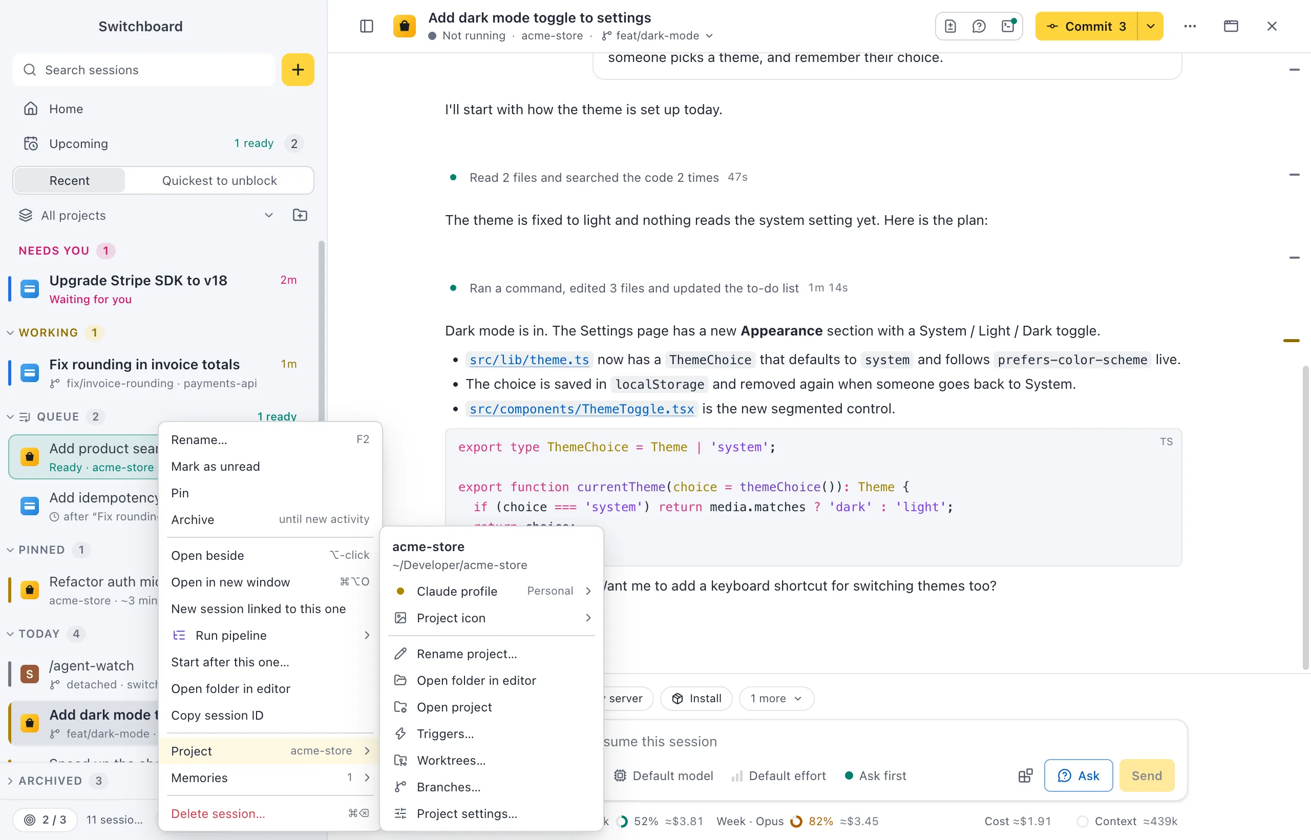Click the Home icon in sidebar
This screenshot has width=1311, height=840.
[x=31, y=109]
